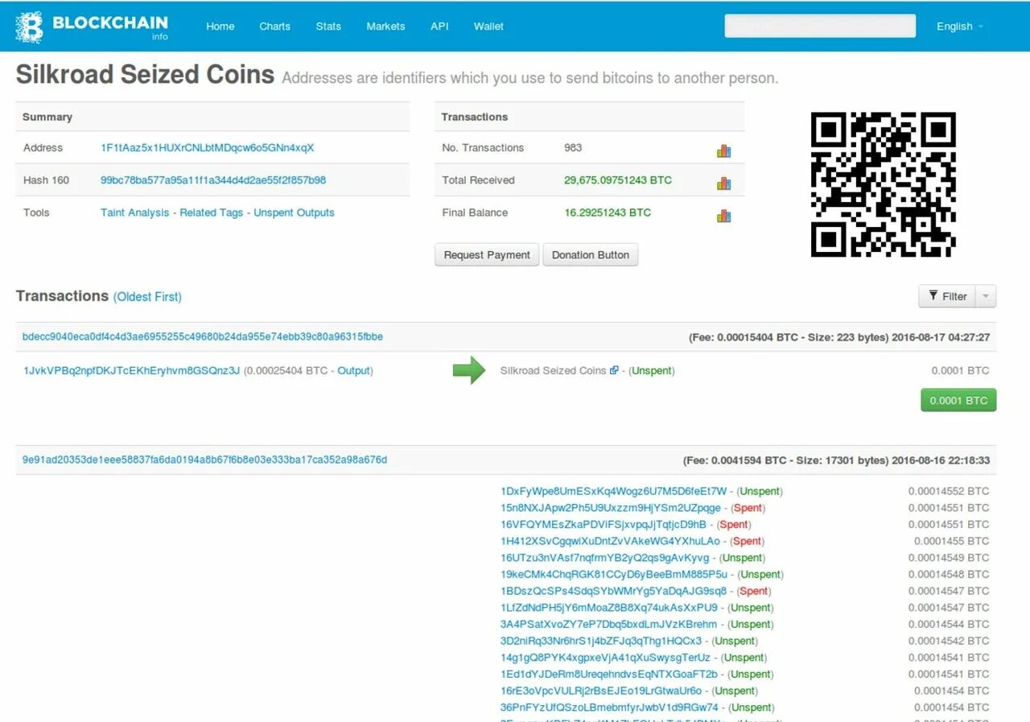The height and width of the screenshot is (722, 1030).
Task: Open the English language dropdown
Action: tap(960, 26)
